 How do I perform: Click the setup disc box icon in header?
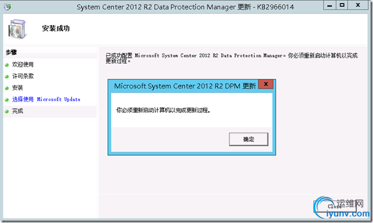(17, 29)
